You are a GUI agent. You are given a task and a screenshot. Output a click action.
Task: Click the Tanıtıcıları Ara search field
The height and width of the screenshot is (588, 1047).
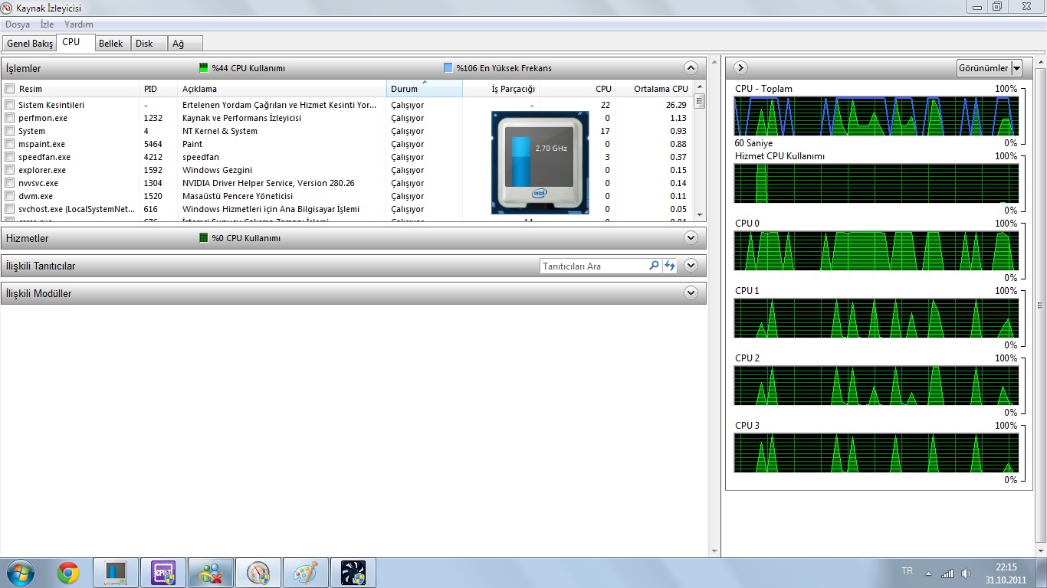pos(593,266)
